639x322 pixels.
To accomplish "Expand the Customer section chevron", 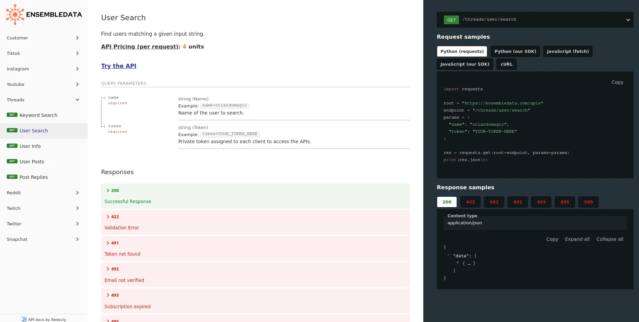I will [x=77, y=38].
